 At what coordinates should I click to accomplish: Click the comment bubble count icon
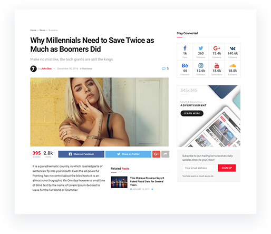pyautogui.click(x=163, y=69)
